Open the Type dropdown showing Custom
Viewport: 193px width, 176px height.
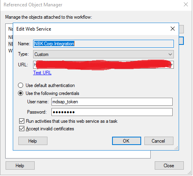click(x=103, y=54)
